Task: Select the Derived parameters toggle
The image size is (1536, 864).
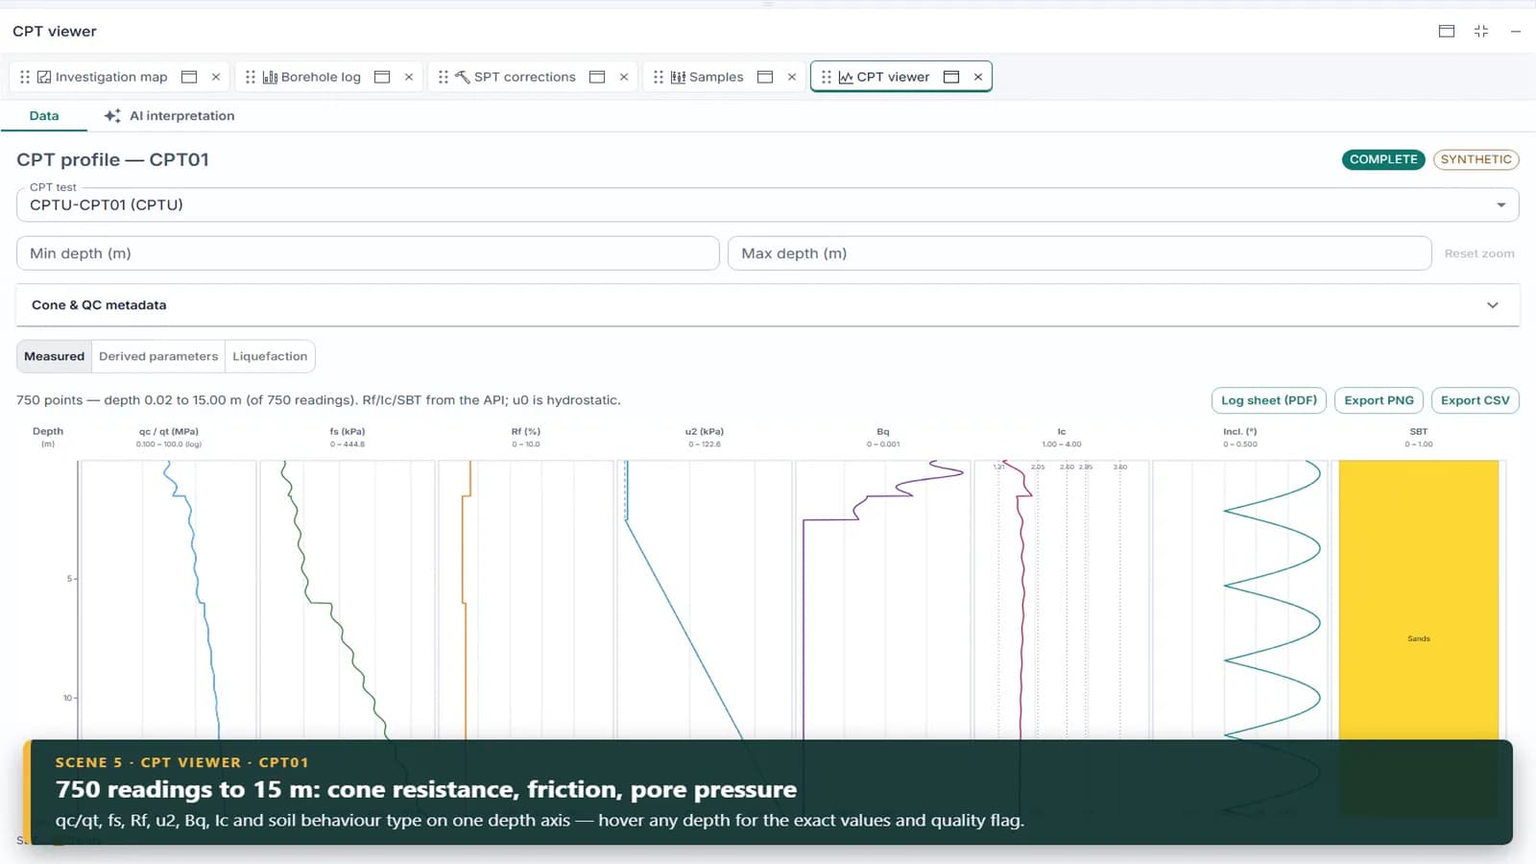Action: (158, 356)
